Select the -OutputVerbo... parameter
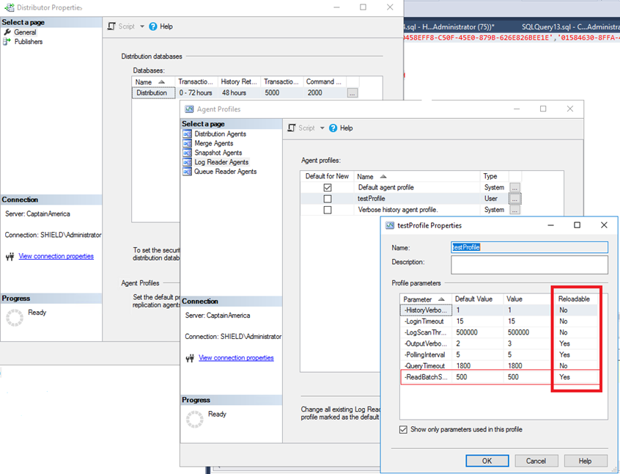Viewport: 620px width, 474px height. pyautogui.click(x=426, y=343)
